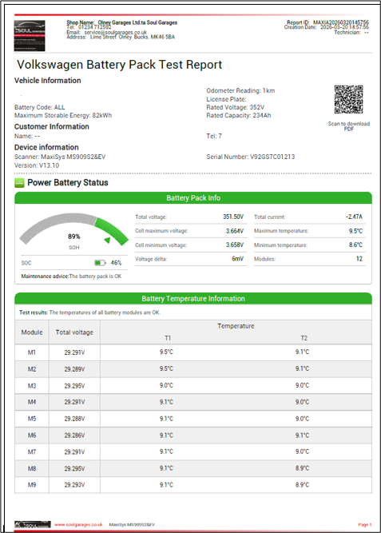Screen dimensions: 381x533
Task: Click the SOH gauge arc
Action: coord(73,229)
